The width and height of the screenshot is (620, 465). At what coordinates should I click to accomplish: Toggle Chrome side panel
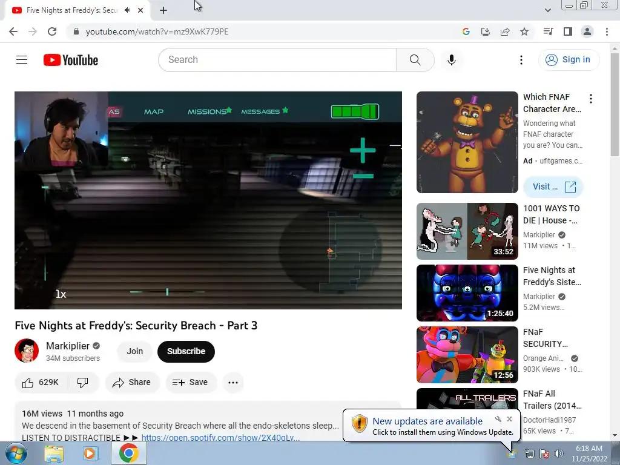[568, 31]
